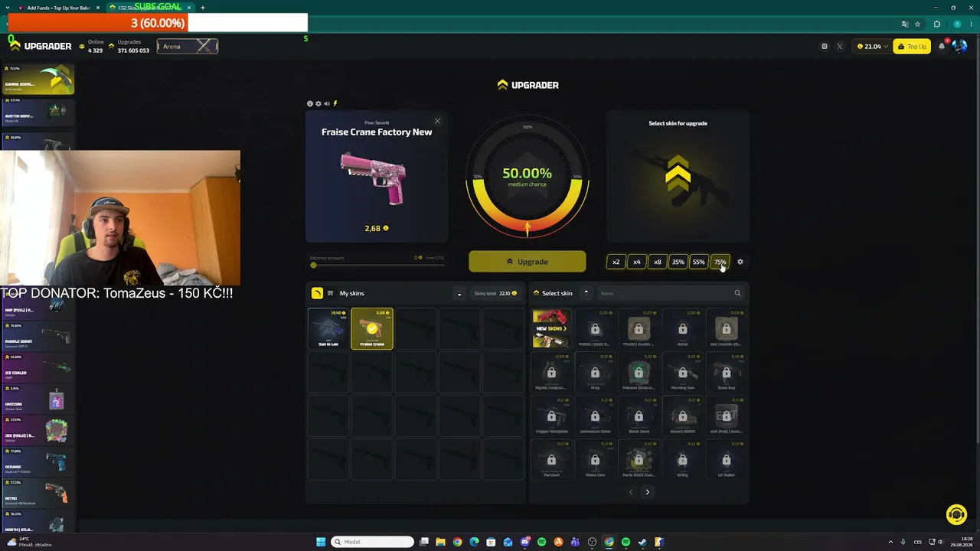Open the info icon above the skin card
Screen dimensions: 980x551
click(310, 103)
